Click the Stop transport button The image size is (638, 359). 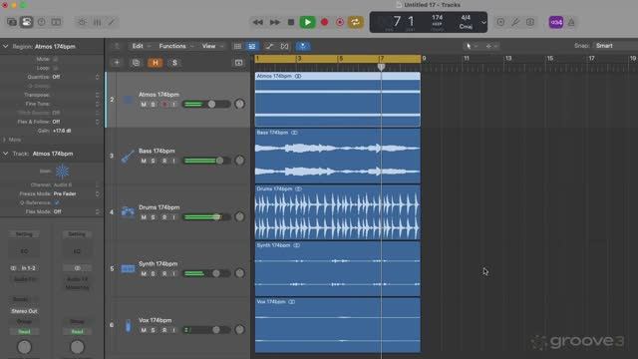290,22
